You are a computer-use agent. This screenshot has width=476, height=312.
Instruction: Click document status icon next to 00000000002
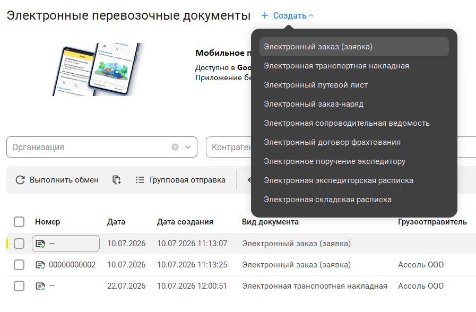[40, 265]
